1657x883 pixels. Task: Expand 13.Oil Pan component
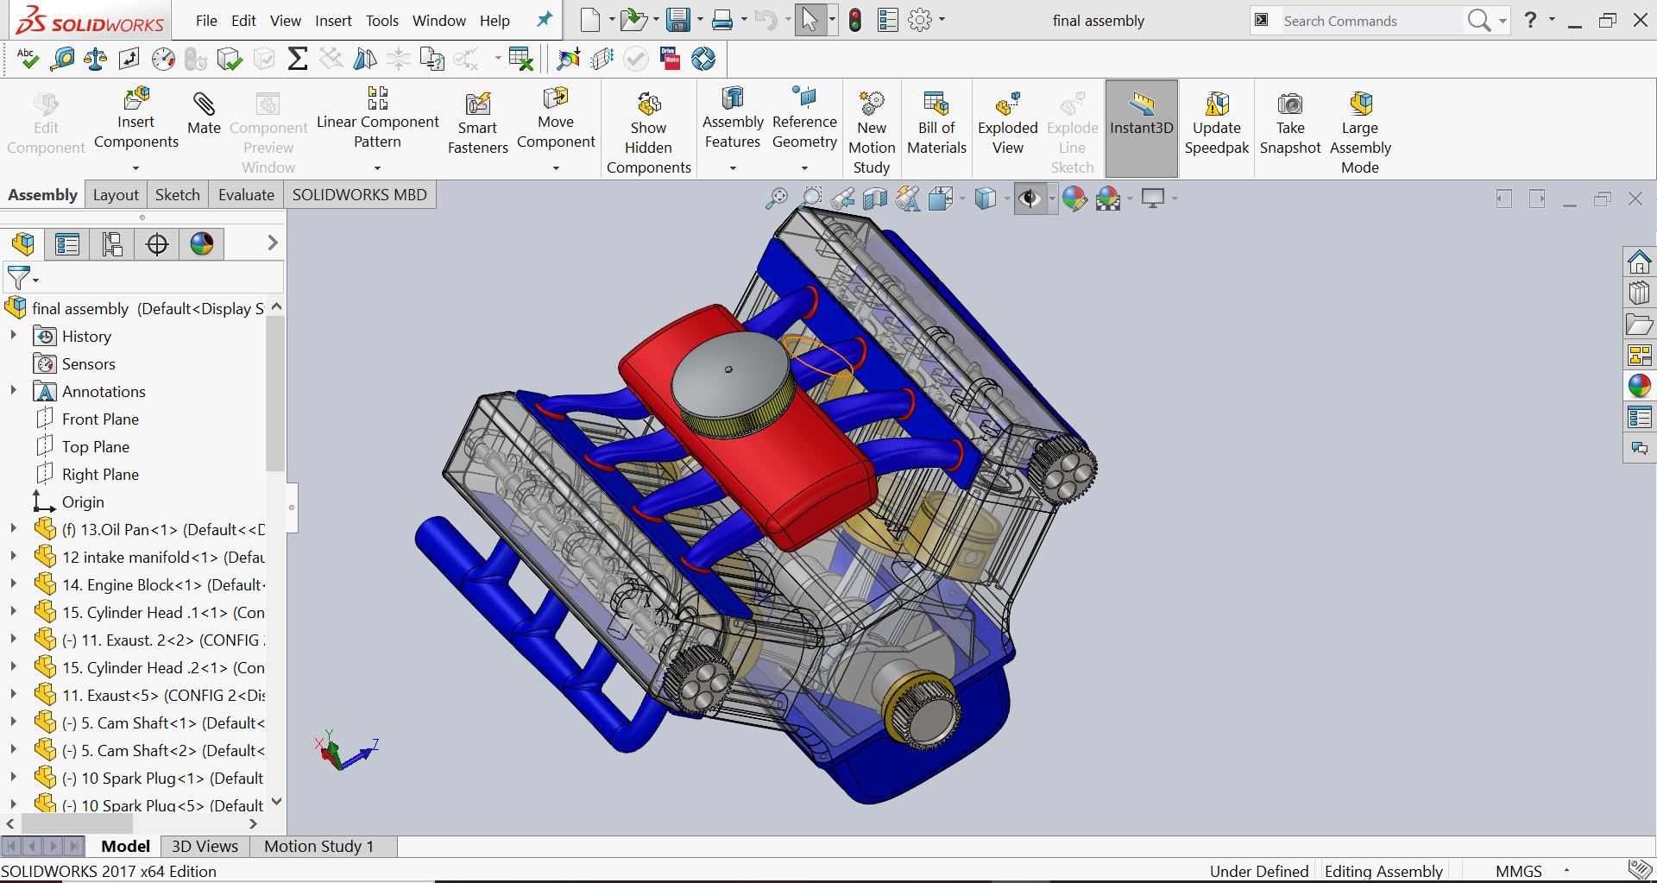(x=13, y=529)
